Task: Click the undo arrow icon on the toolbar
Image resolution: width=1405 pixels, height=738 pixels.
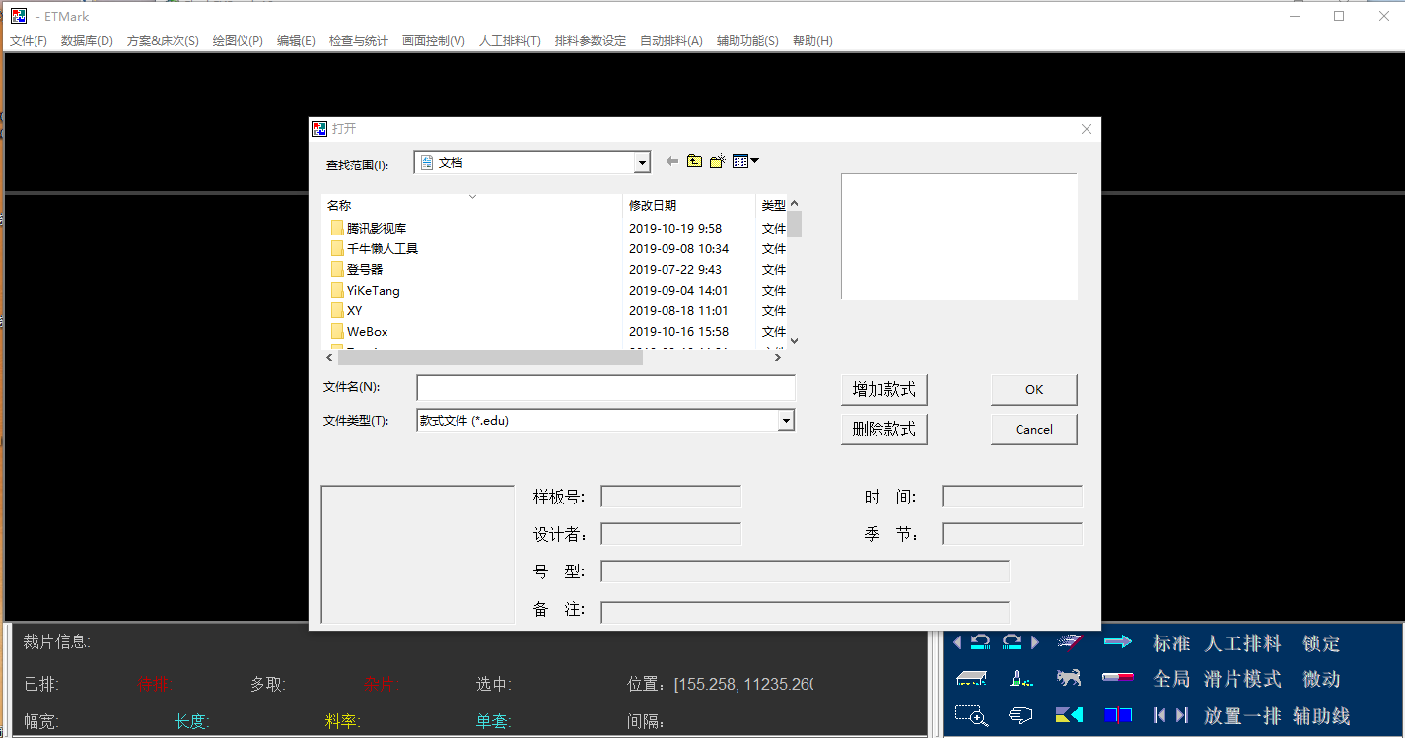Action: (x=979, y=641)
